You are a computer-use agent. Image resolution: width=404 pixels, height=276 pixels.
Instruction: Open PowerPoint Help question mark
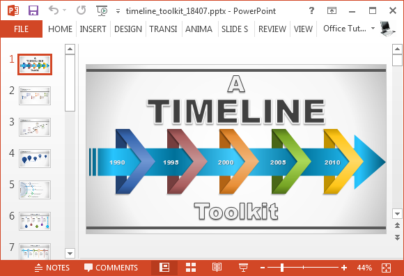[x=311, y=10]
